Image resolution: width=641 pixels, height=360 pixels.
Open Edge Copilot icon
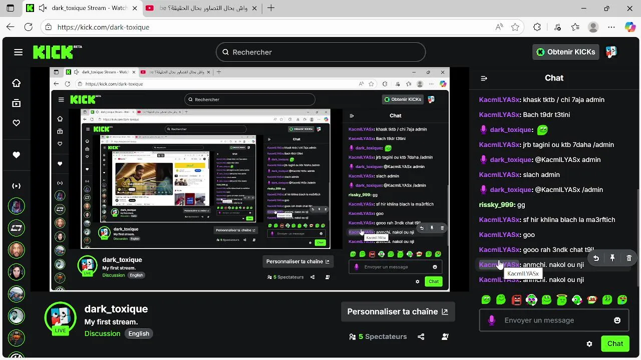[630, 27]
